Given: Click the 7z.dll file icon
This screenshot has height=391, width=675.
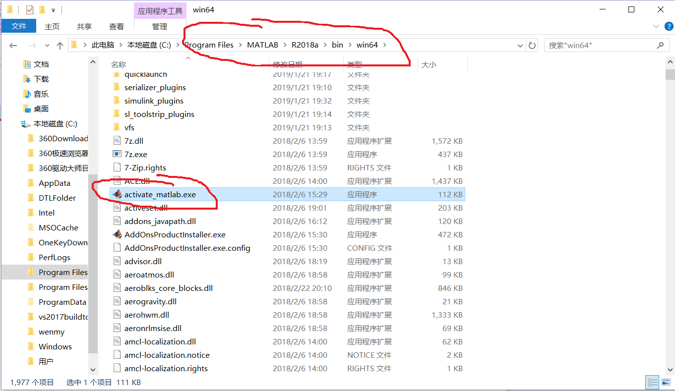Looking at the screenshot, I should point(117,141).
